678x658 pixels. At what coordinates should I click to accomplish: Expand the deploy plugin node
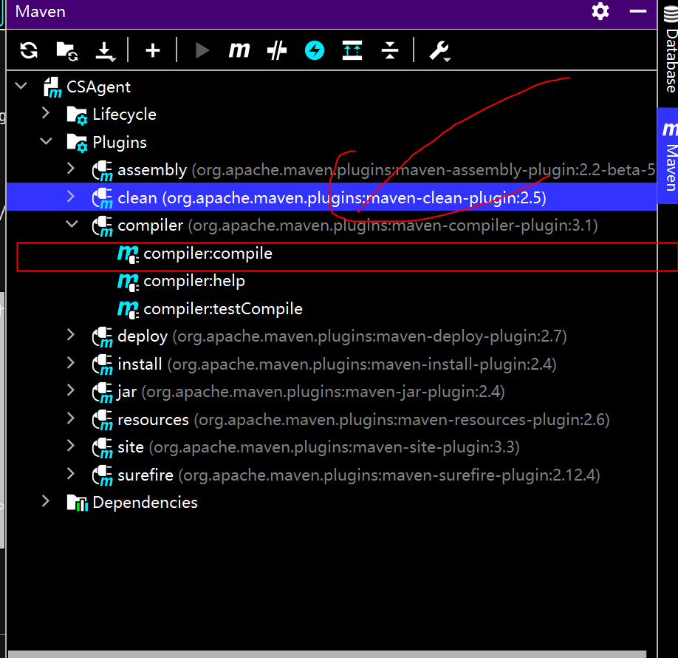tap(71, 335)
